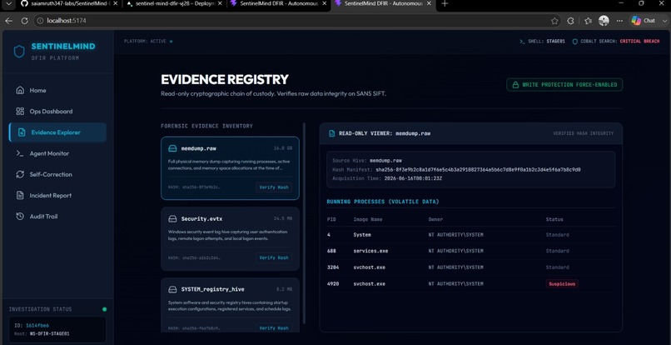Click the browser extensions icon
The width and height of the screenshot is (671, 345).
point(570,21)
